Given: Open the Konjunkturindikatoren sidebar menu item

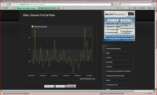Looking at the screenshot, I should [x=119, y=49].
